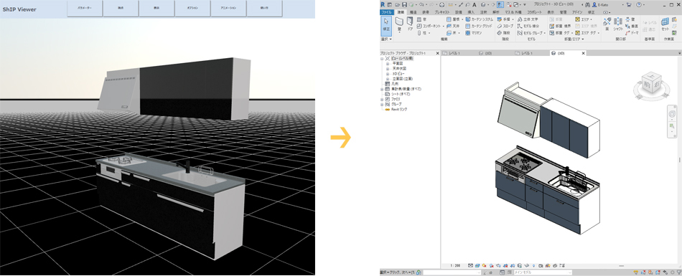The width and height of the screenshot is (682, 276).
Task: Expand the 部屋/エリア panel dropdown
Action: (574, 39)
